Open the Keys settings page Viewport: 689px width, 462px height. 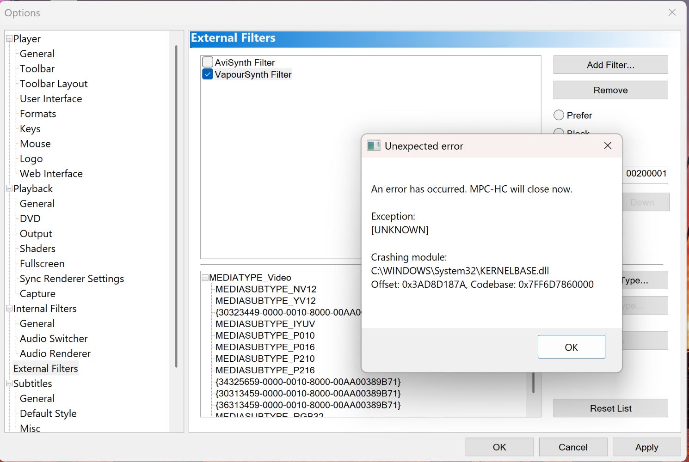coord(30,129)
